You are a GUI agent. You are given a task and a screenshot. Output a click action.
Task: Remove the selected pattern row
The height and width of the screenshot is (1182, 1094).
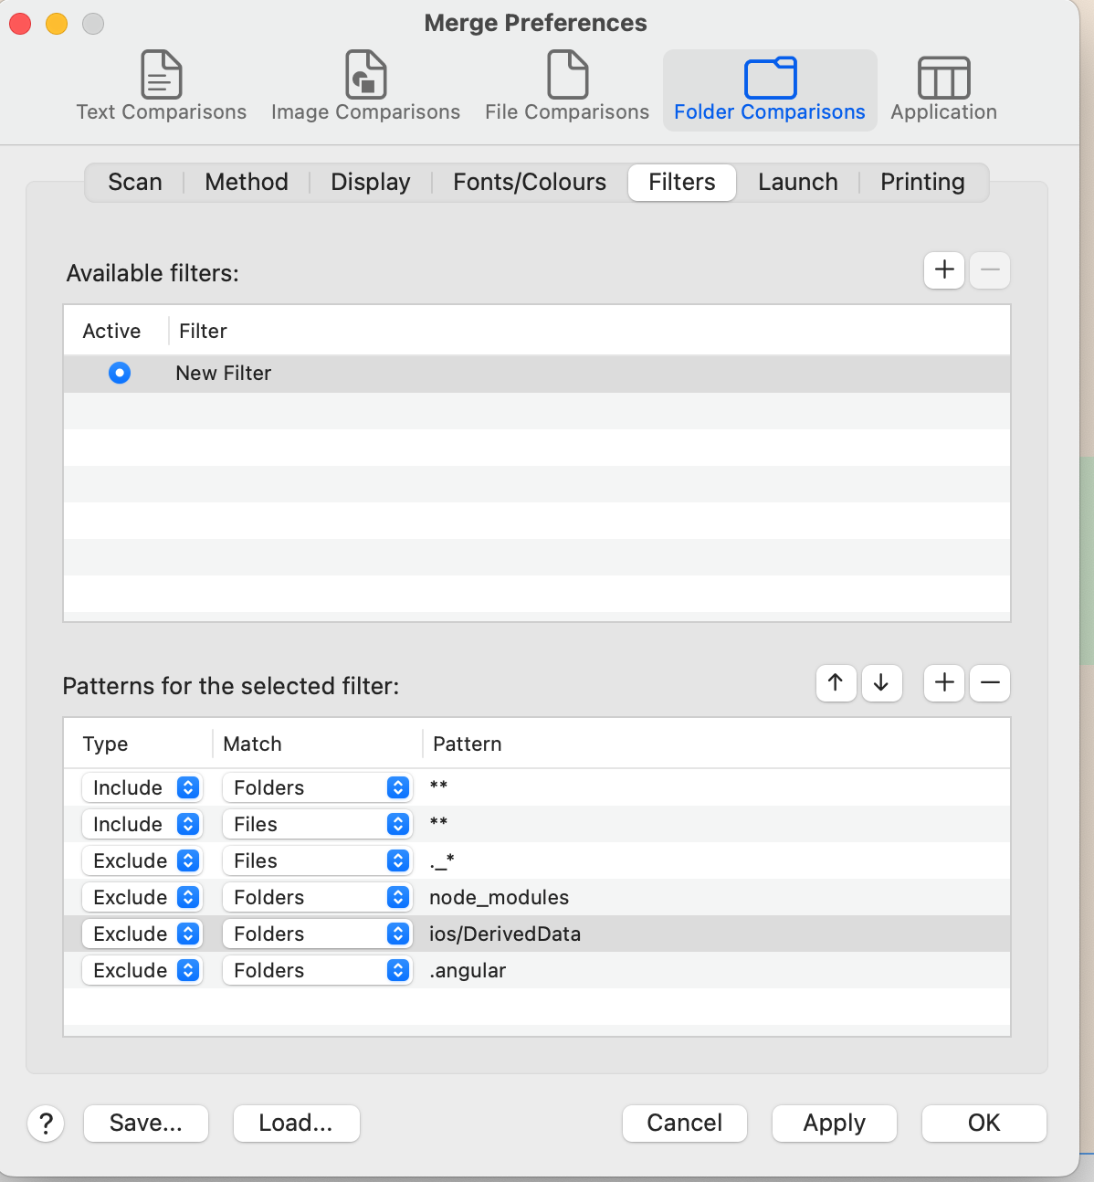pos(990,682)
